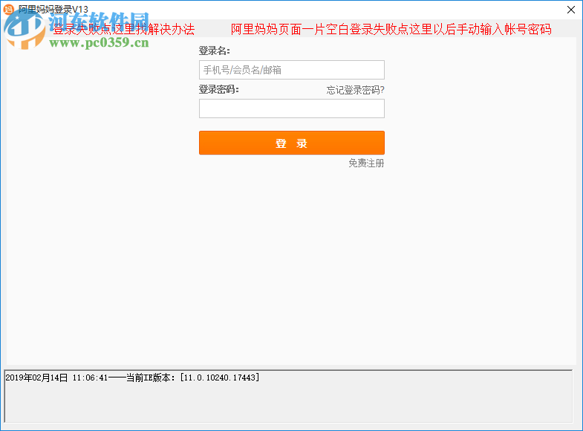The width and height of the screenshot is (583, 431).
Task: Click the 登录名: label
Action: pyautogui.click(x=214, y=51)
